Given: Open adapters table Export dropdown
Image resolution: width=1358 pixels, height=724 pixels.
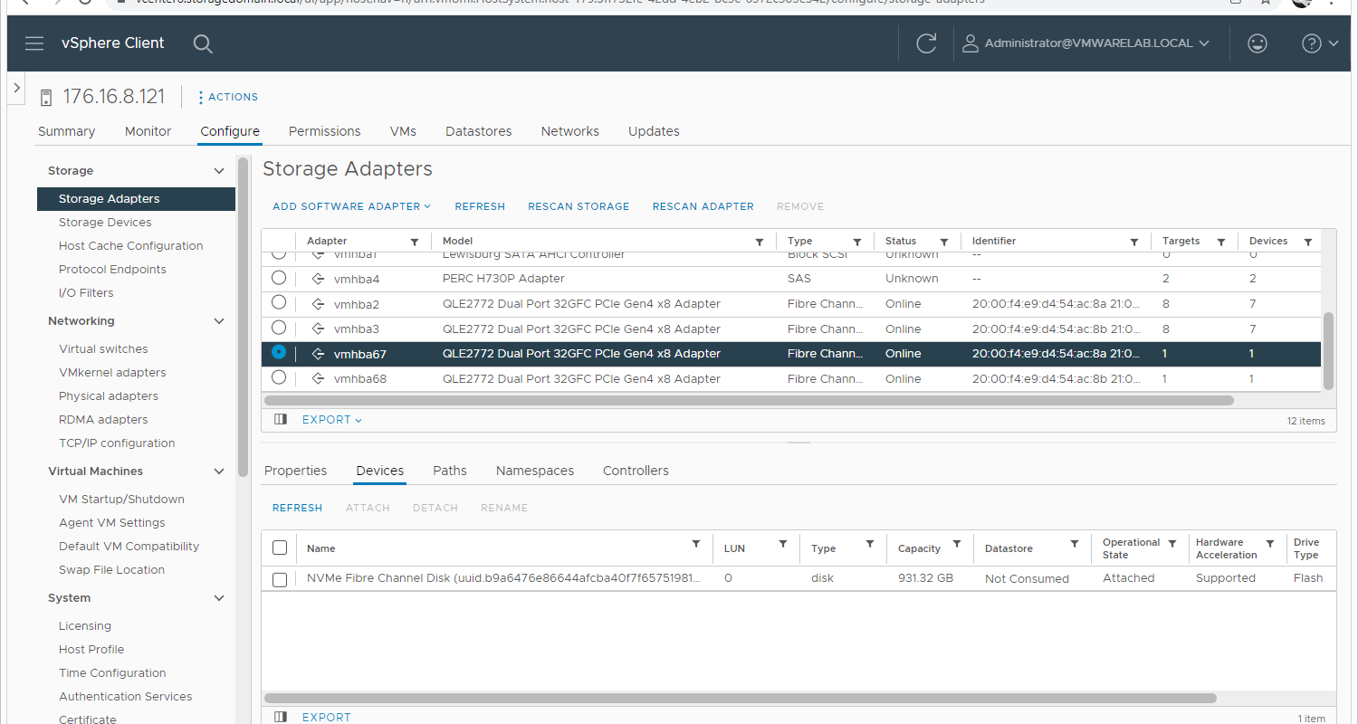Looking at the screenshot, I should (x=332, y=420).
